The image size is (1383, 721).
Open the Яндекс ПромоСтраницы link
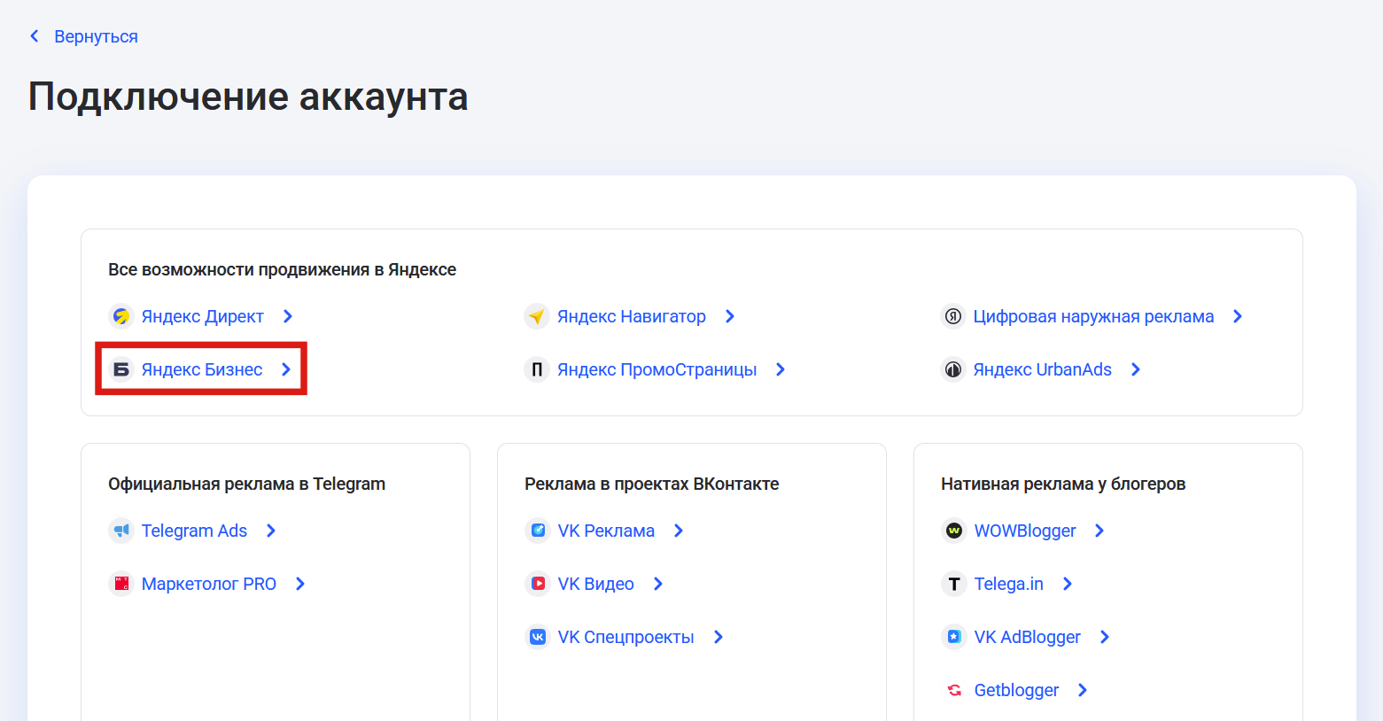[x=657, y=369]
